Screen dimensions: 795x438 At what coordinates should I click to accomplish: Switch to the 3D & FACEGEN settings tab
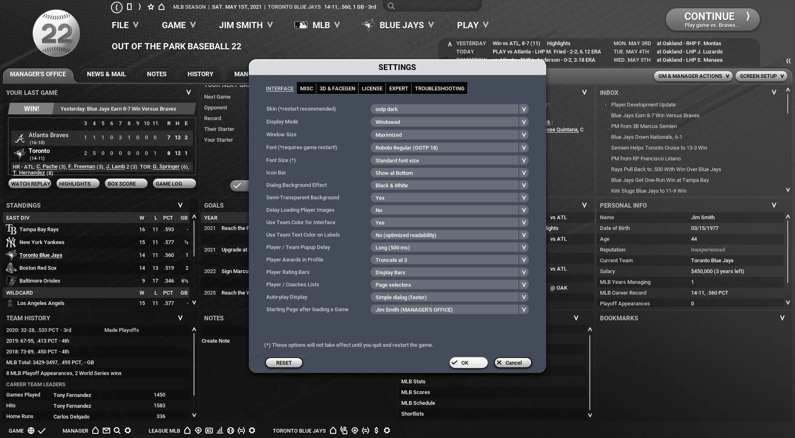tap(337, 89)
